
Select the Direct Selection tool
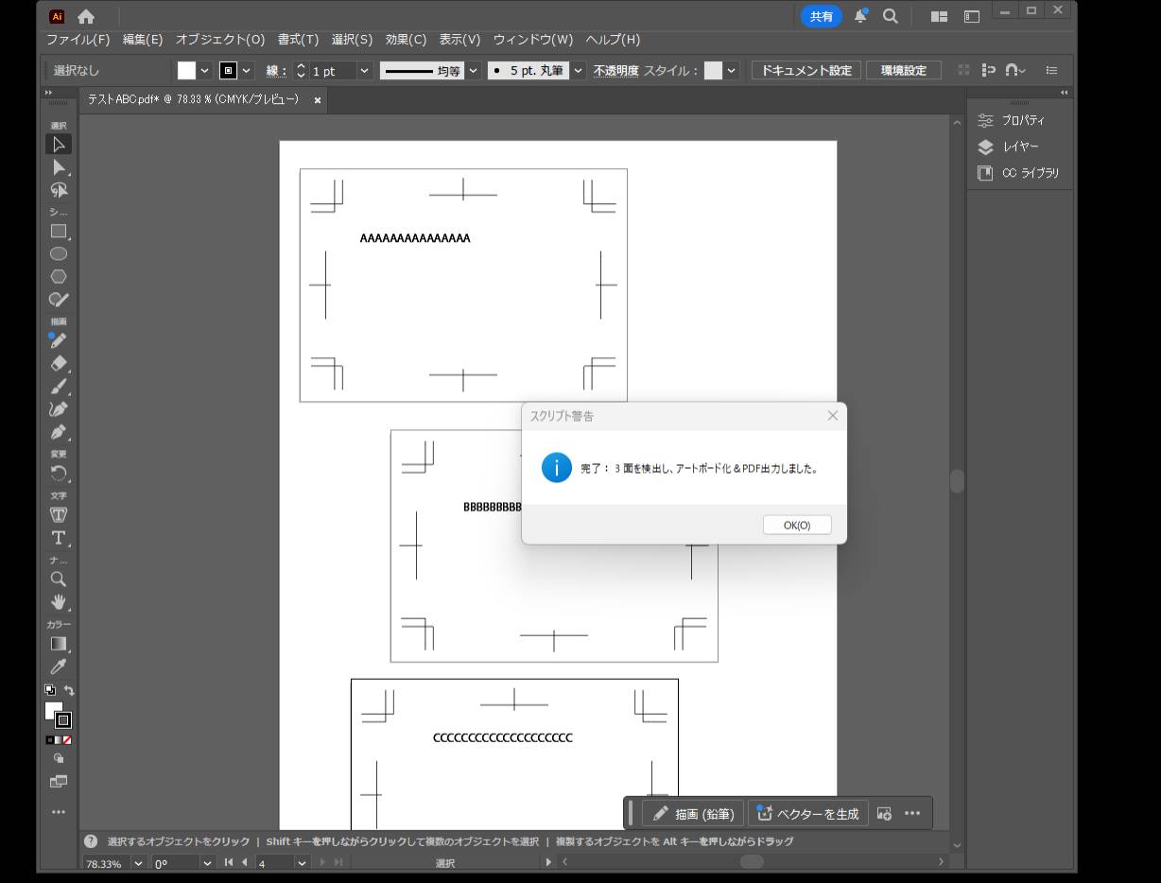[58, 167]
